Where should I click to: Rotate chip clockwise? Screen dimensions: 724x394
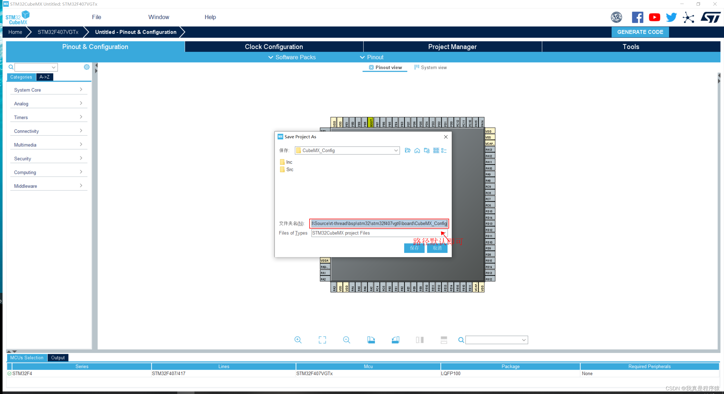tap(371, 340)
